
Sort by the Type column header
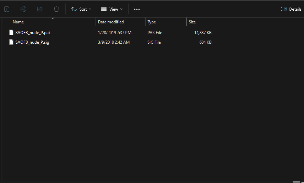point(152,22)
